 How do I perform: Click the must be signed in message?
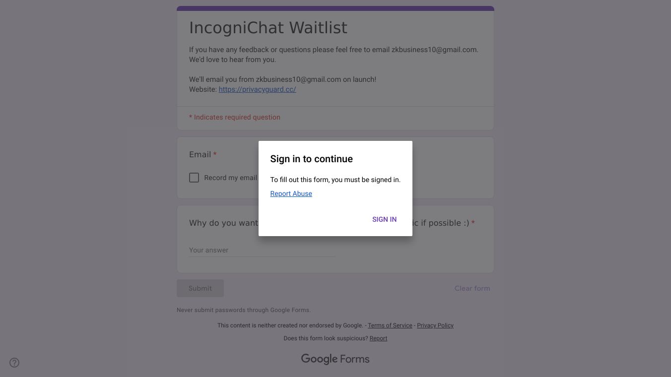[x=335, y=180]
